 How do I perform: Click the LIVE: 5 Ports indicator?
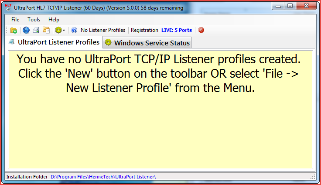point(177,30)
